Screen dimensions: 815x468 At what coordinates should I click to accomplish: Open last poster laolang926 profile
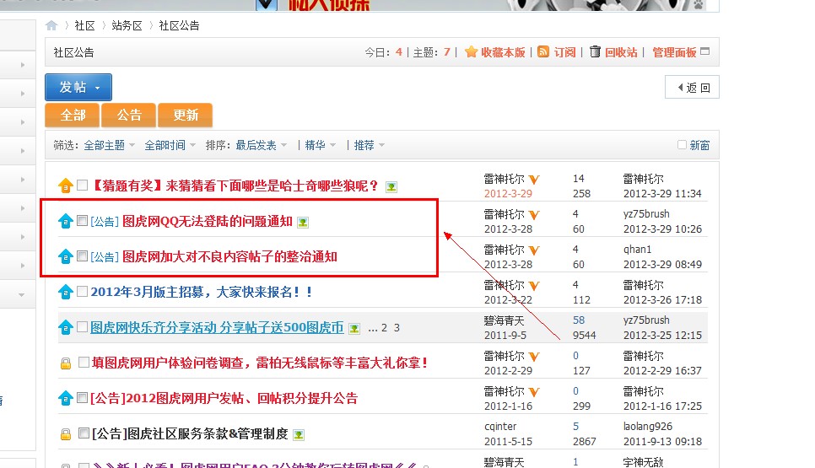pyautogui.click(x=648, y=427)
